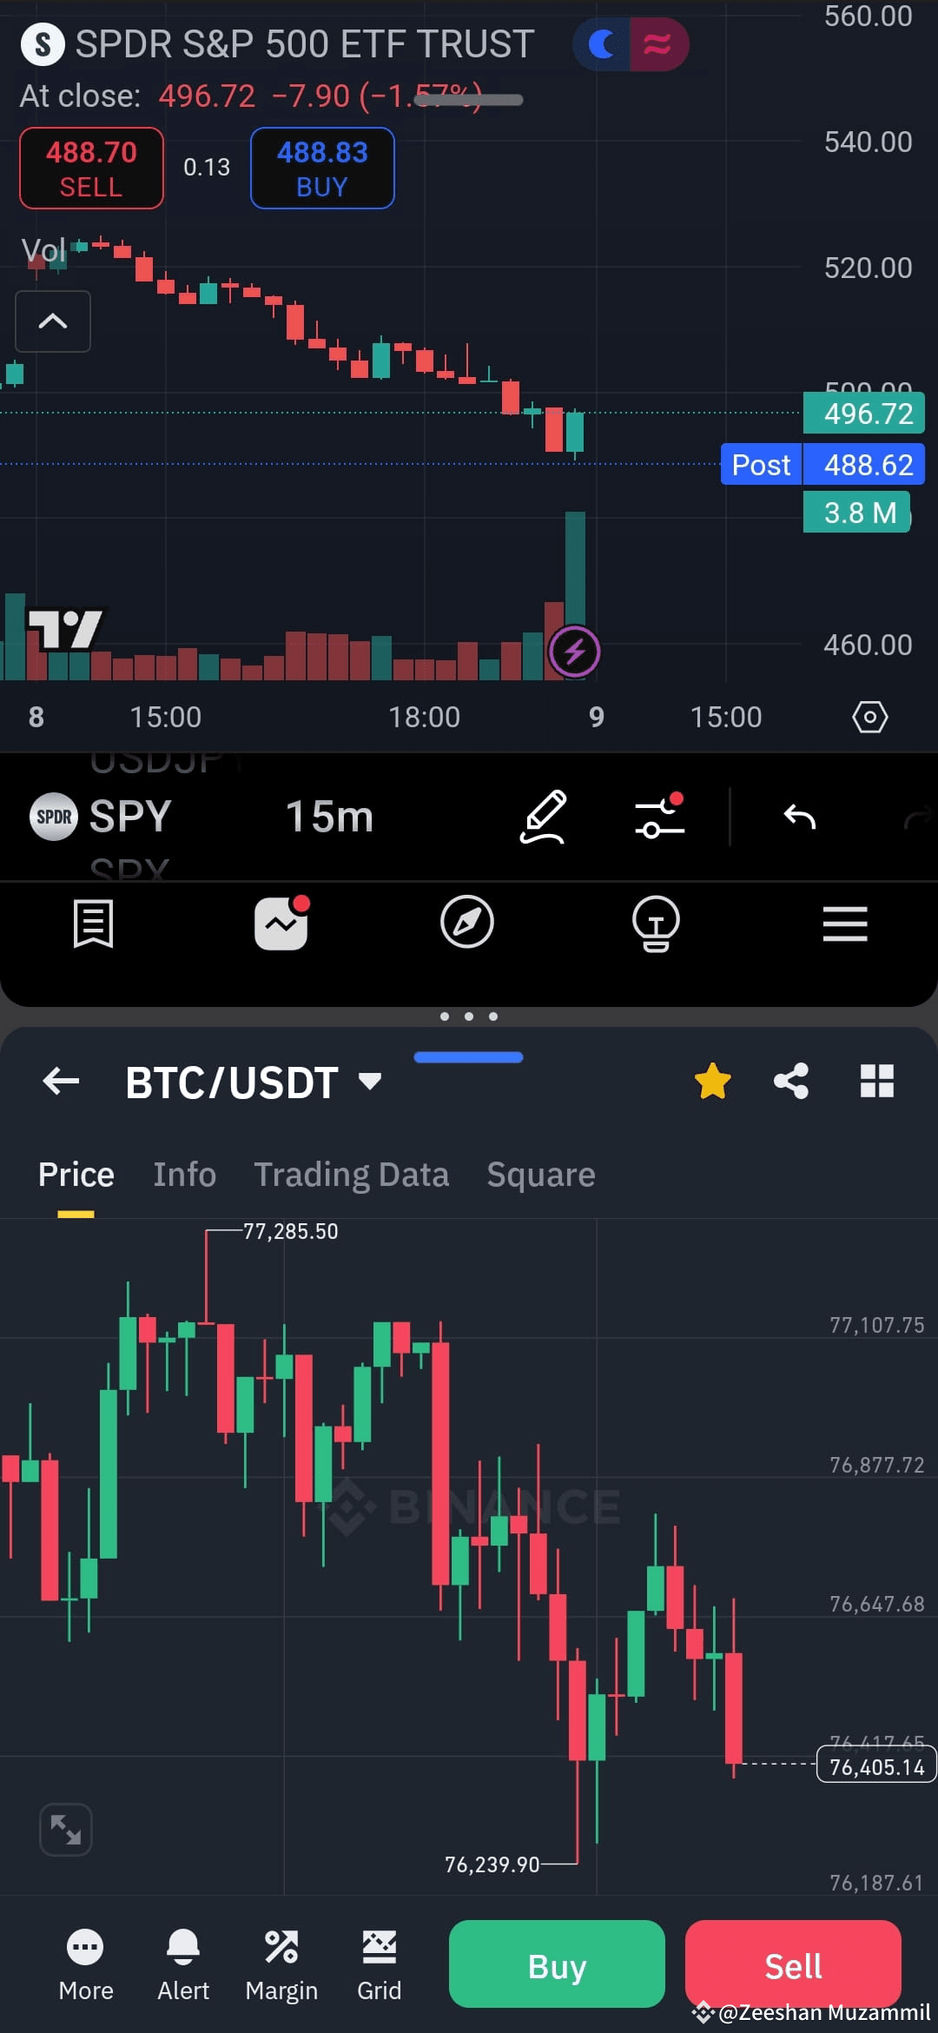Switch to the Trading Data tab
This screenshot has width=938, height=2033.
coord(352,1175)
